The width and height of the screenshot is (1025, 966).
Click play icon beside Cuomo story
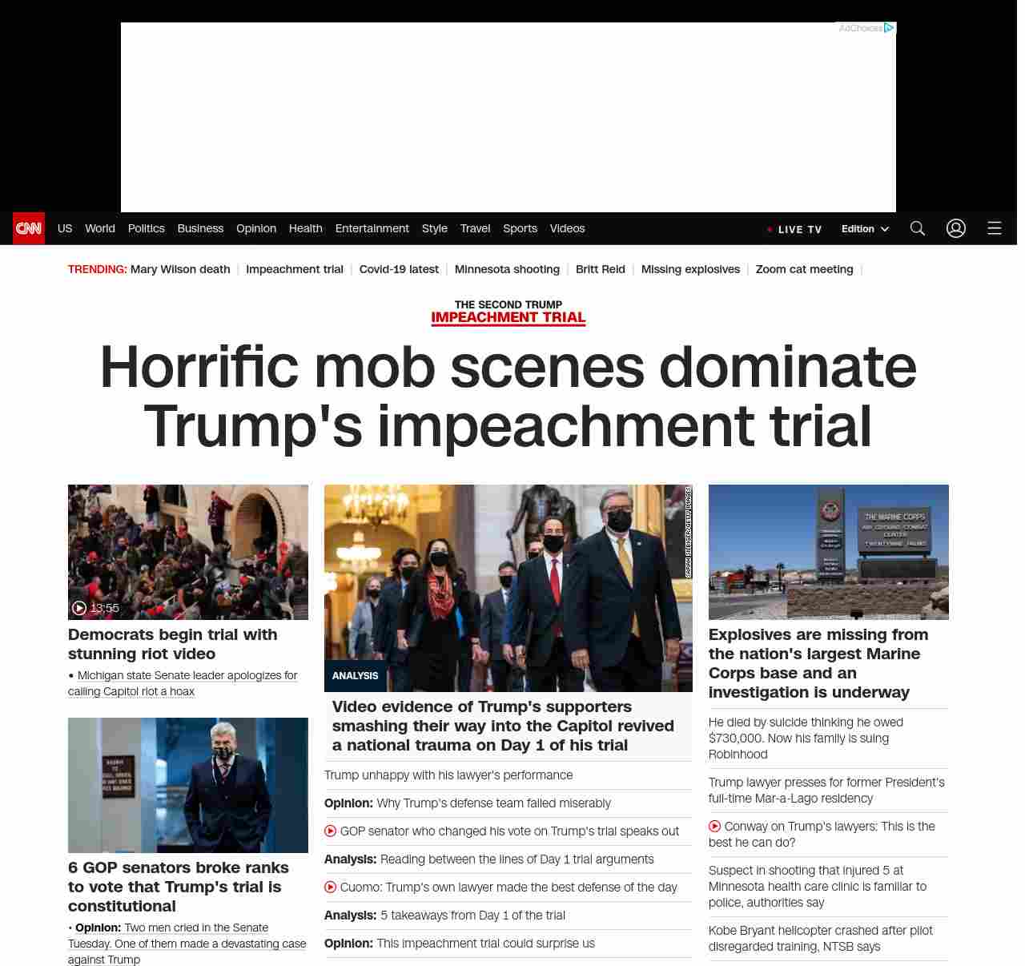click(x=330, y=888)
